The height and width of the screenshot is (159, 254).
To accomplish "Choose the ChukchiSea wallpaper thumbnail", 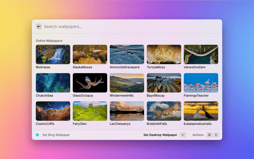I will [53, 83].
